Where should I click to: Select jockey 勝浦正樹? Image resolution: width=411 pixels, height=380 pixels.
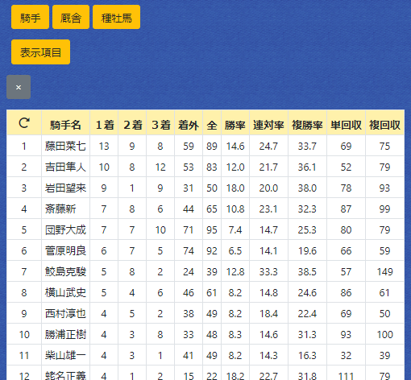coord(65,334)
